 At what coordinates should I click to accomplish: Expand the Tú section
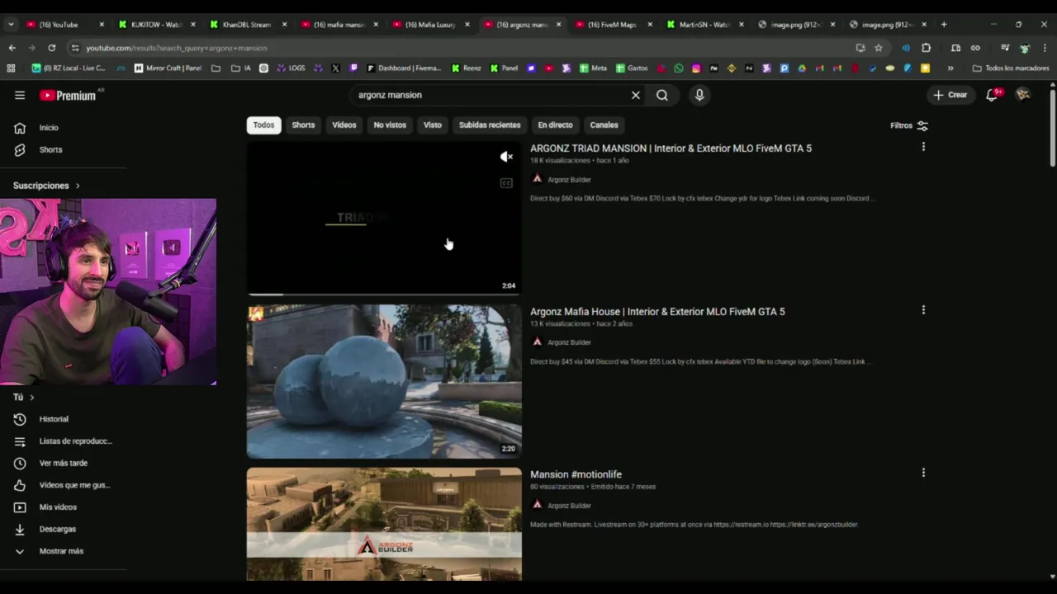pyautogui.click(x=24, y=398)
